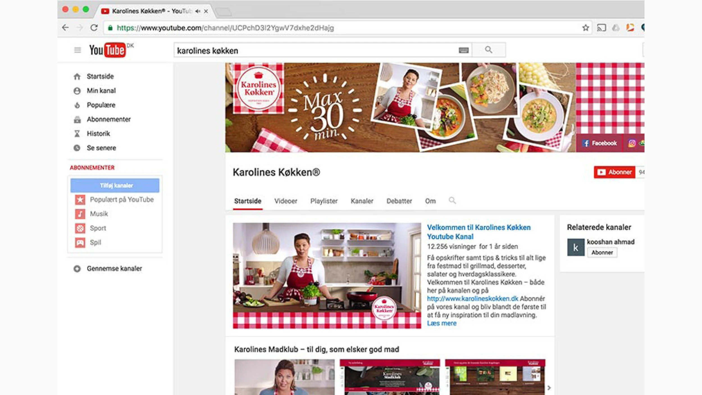Open the on-screen keyboard icon in search box
Viewport: 702px width, 395px height.
(464, 50)
